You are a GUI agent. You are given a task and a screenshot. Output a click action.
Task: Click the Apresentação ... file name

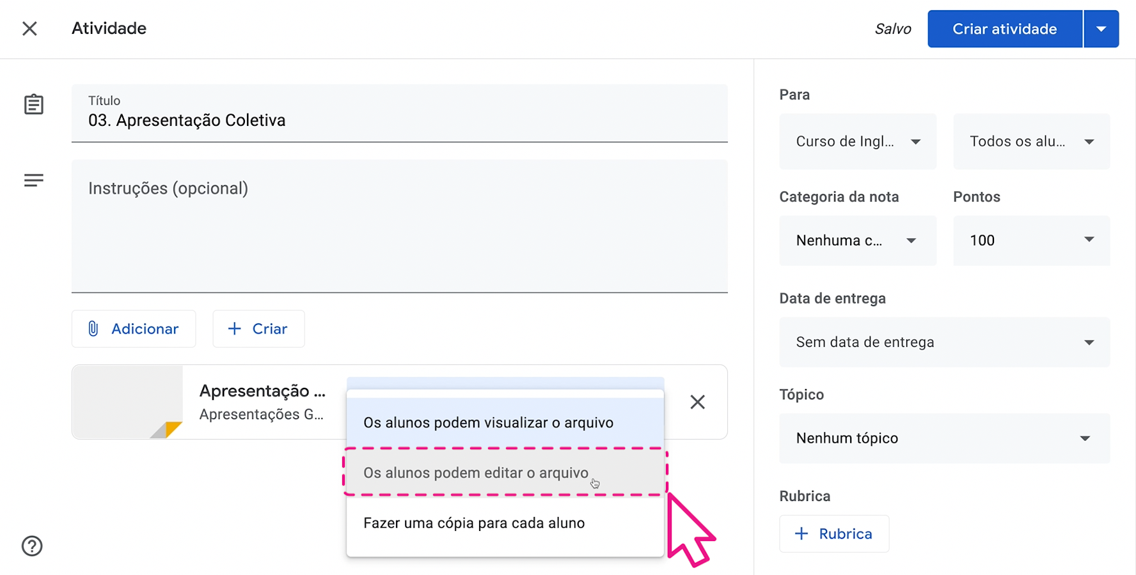262,390
